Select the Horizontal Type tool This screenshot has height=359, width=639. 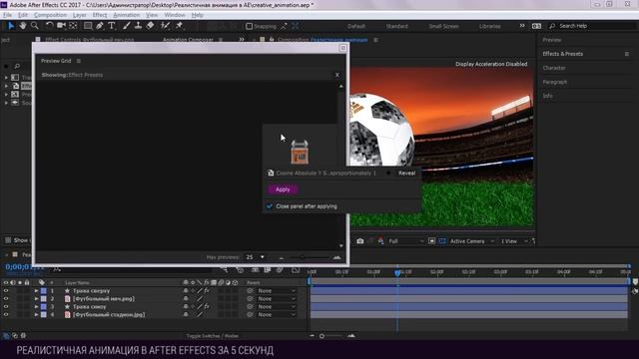112,26
